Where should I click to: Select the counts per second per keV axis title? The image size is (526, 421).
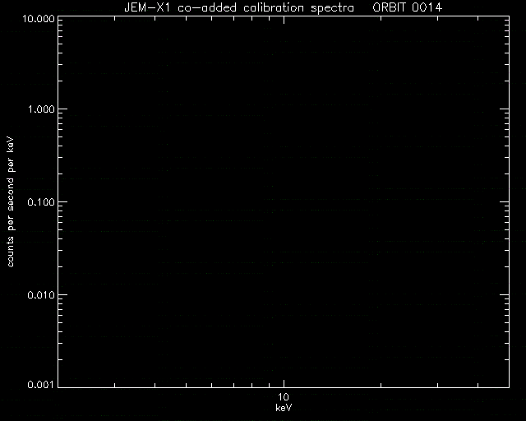point(11,201)
